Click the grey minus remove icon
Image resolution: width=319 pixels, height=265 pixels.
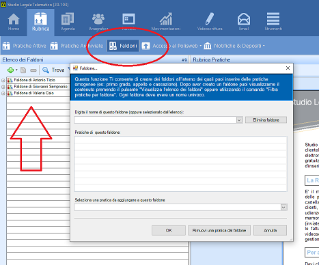coord(33,70)
